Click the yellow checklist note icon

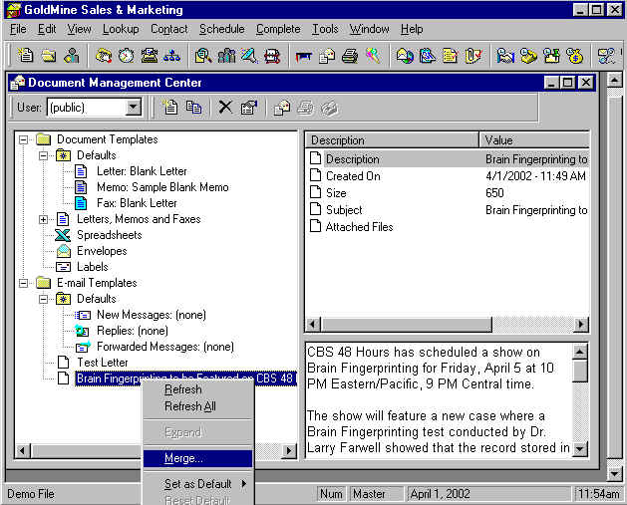click(x=451, y=56)
